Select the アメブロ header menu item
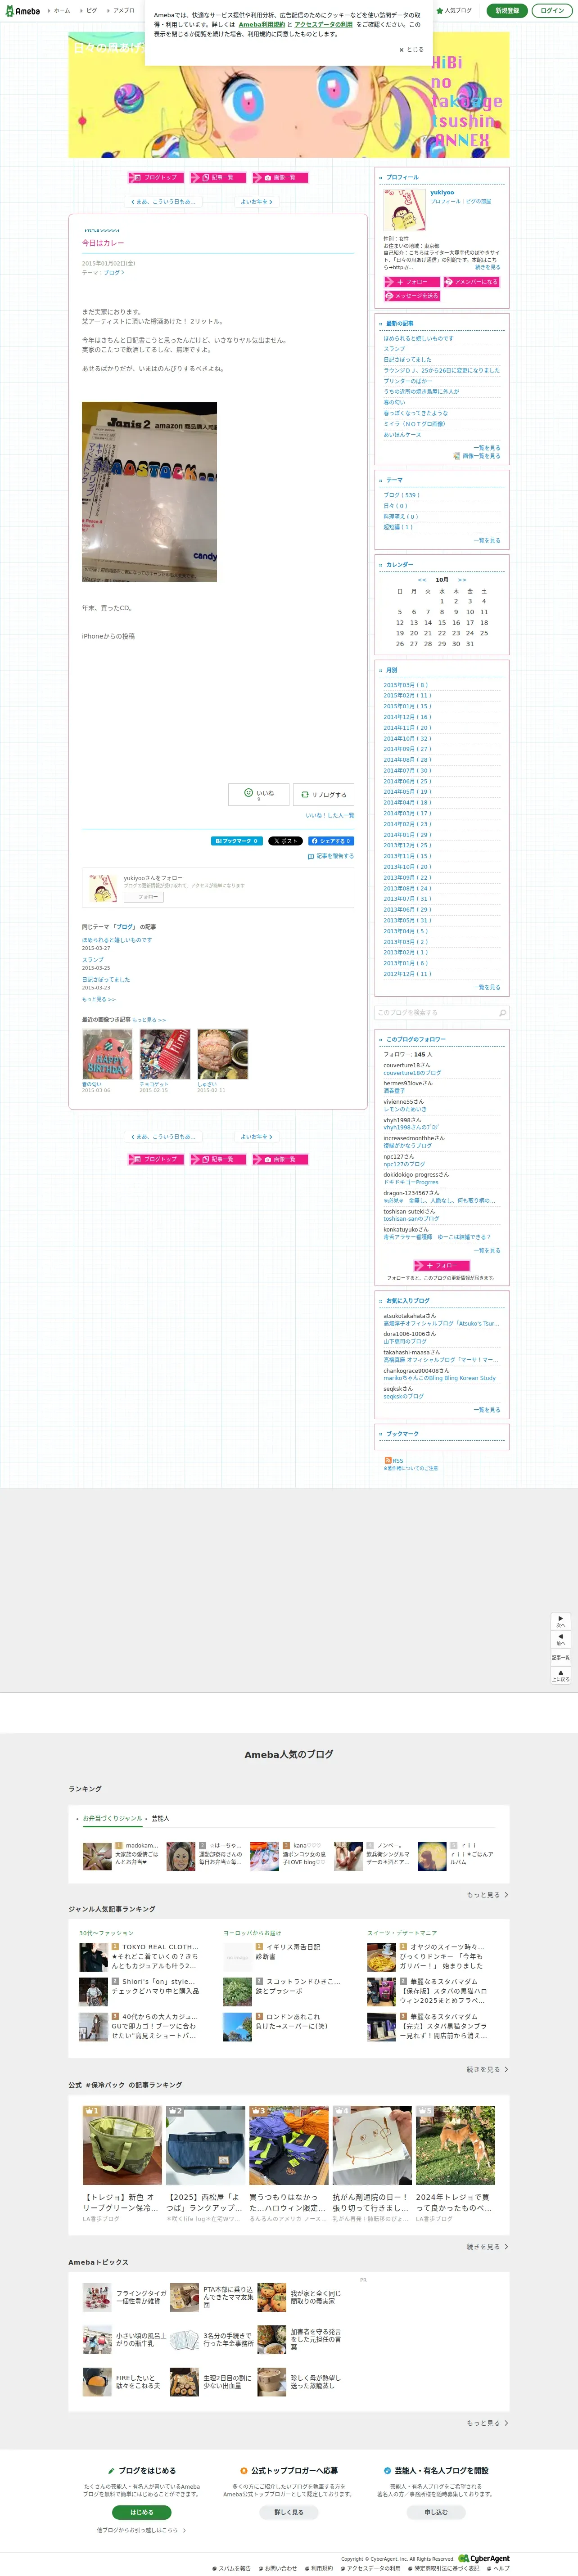The height and width of the screenshot is (2576, 578). coord(122,11)
